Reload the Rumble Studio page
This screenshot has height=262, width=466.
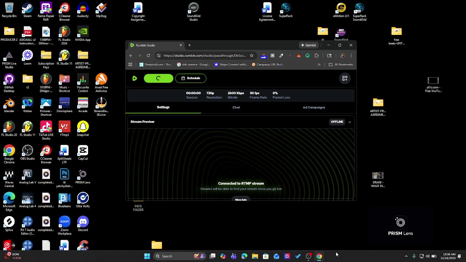point(148,56)
